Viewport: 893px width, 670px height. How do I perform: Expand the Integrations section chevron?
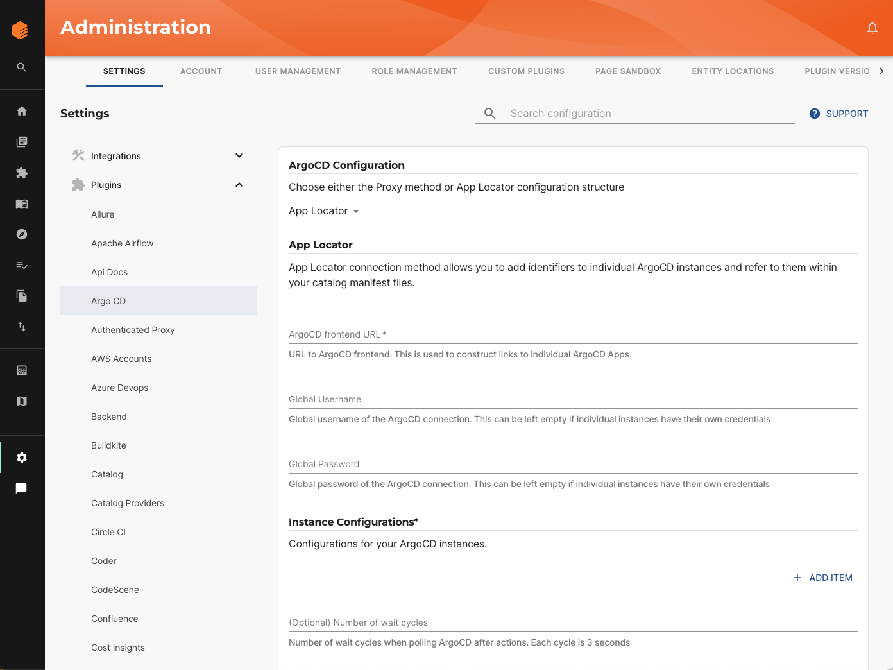click(x=239, y=155)
